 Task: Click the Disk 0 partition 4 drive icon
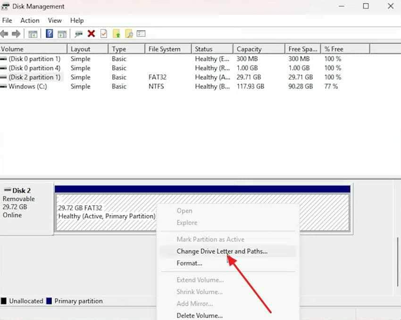(4, 68)
